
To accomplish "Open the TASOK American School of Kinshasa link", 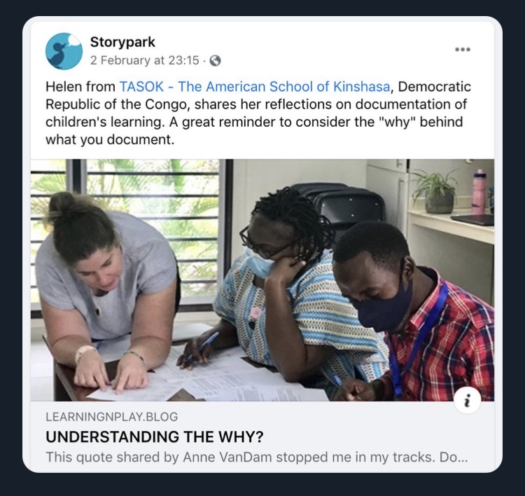I will click(255, 86).
